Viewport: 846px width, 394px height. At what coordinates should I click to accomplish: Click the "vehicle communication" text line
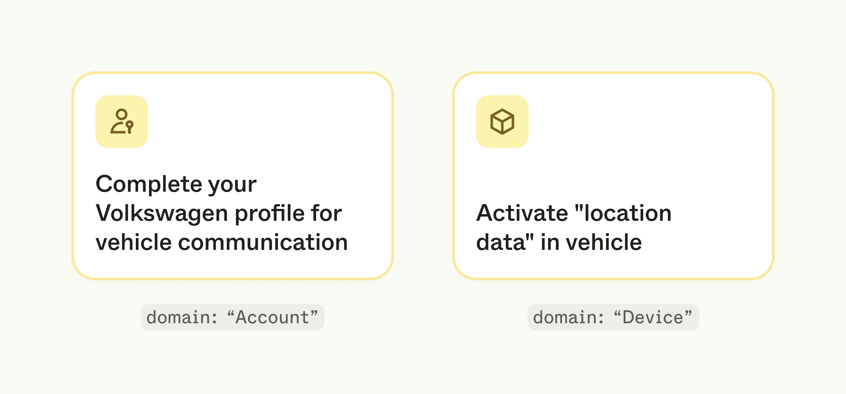pyautogui.click(x=221, y=242)
